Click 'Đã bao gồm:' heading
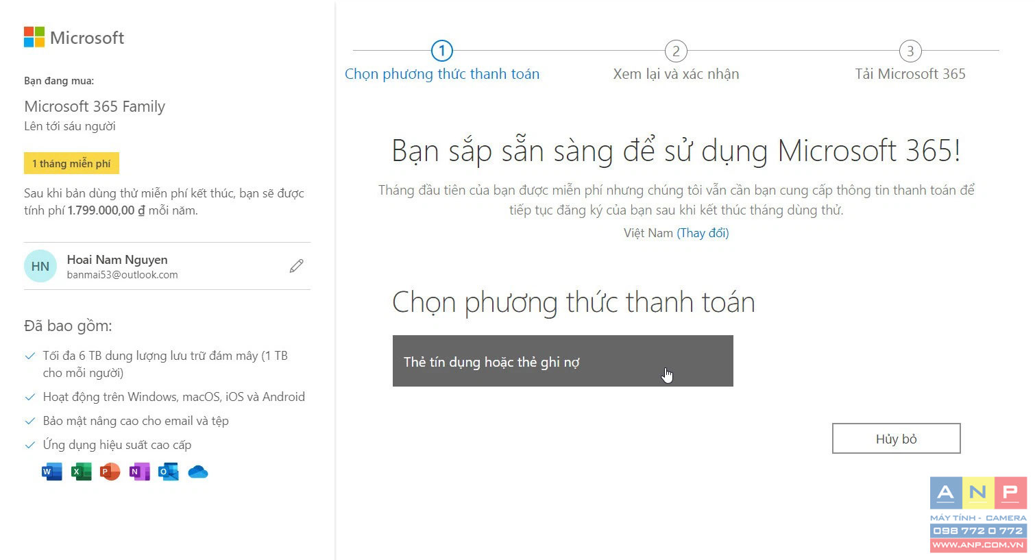The image size is (1035, 560). click(x=68, y=326)
